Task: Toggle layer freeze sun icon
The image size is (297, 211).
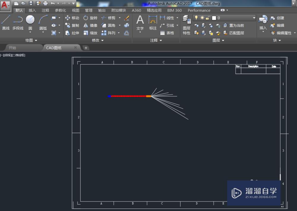Action: 202,18
